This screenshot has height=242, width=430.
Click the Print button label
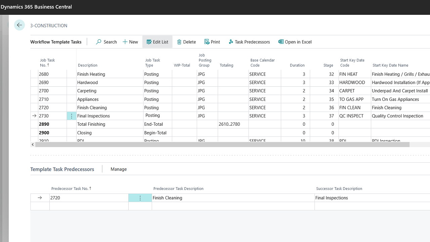click(215, 42)
